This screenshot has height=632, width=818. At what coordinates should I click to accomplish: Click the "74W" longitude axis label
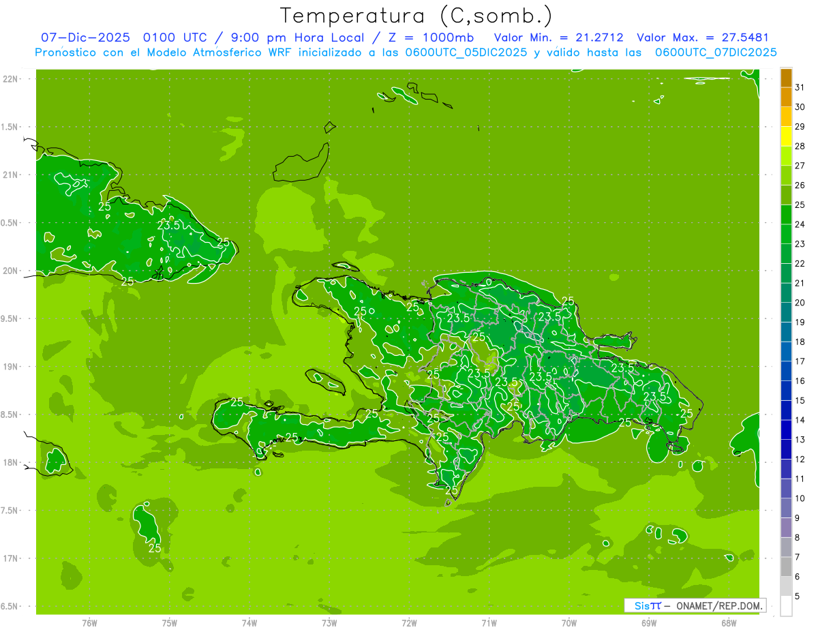(x=249, y=622)
